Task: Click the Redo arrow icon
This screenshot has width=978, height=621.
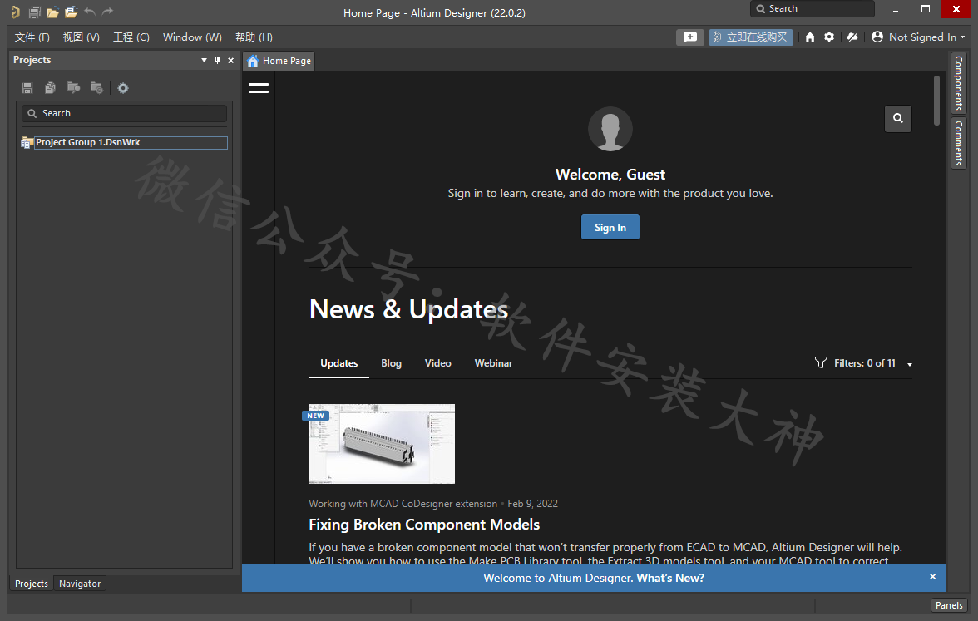Action: pyautogui.click(x=107, y=12)
